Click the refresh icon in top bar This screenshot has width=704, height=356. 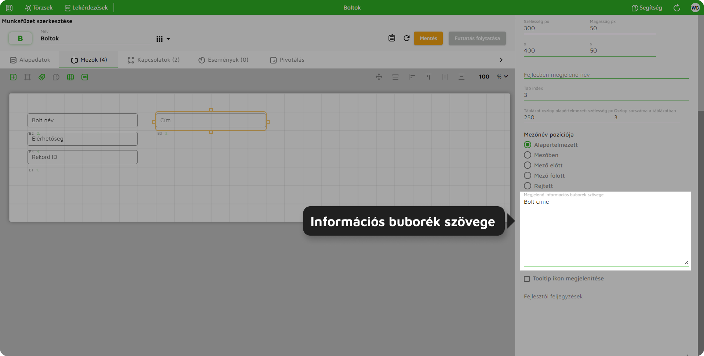click(677, 8)
